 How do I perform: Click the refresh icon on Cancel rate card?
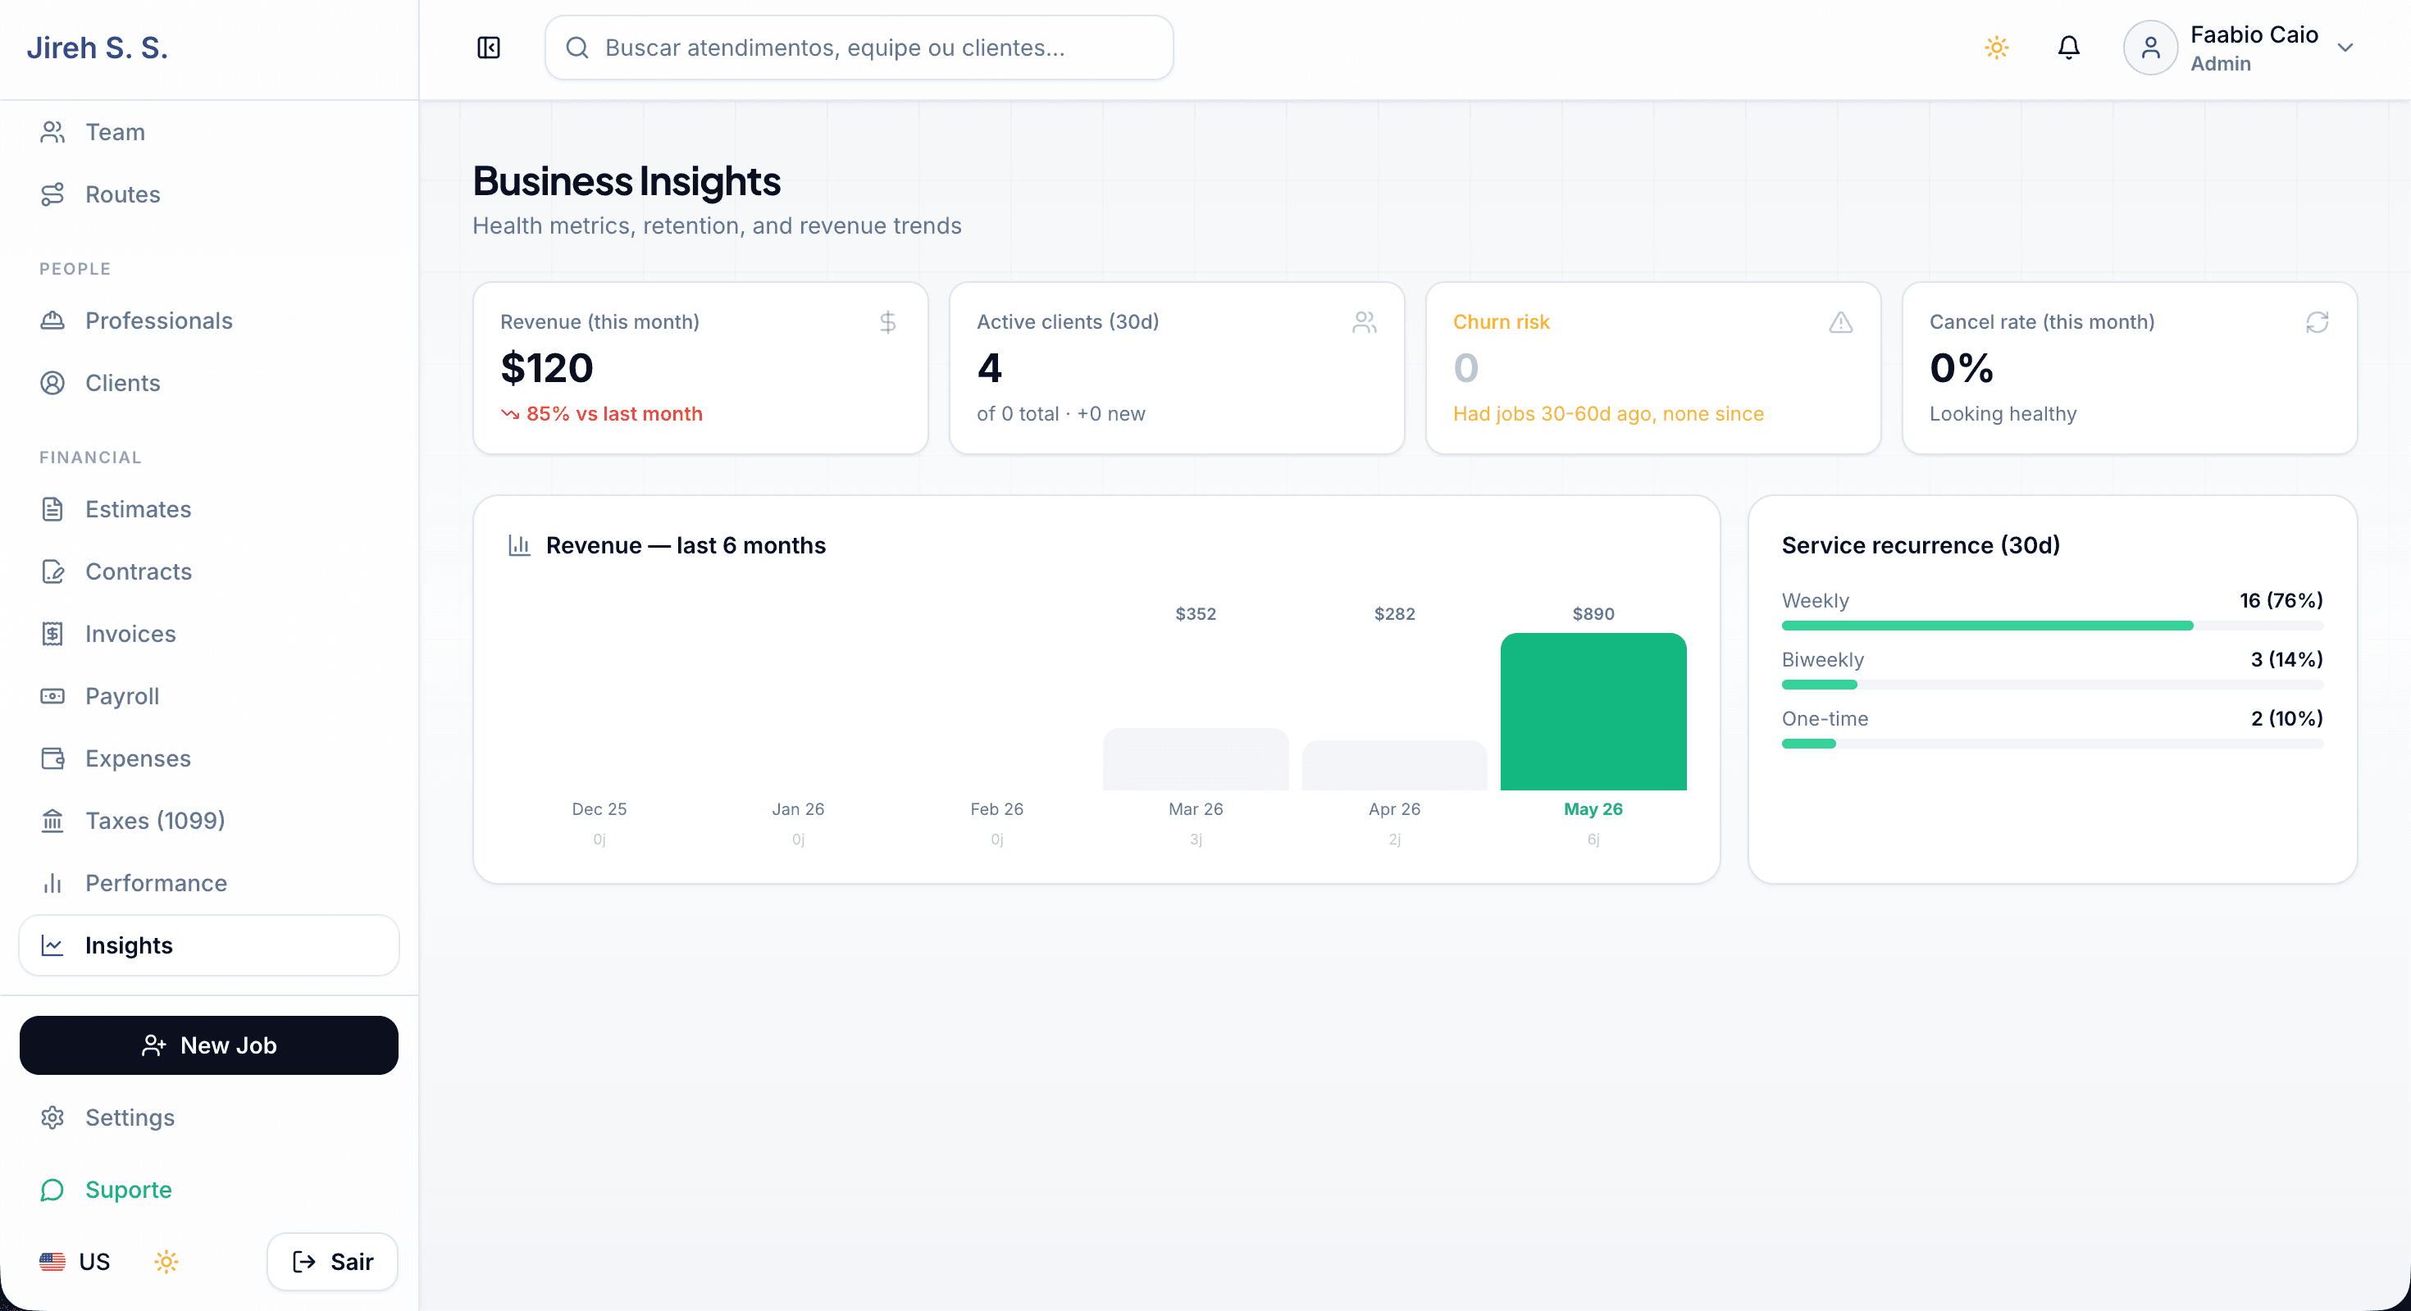(2318, 322)
